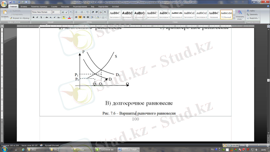270x152 pixels.
Task: Click Format Painter (Формат по образцу)
Action: 20,18
